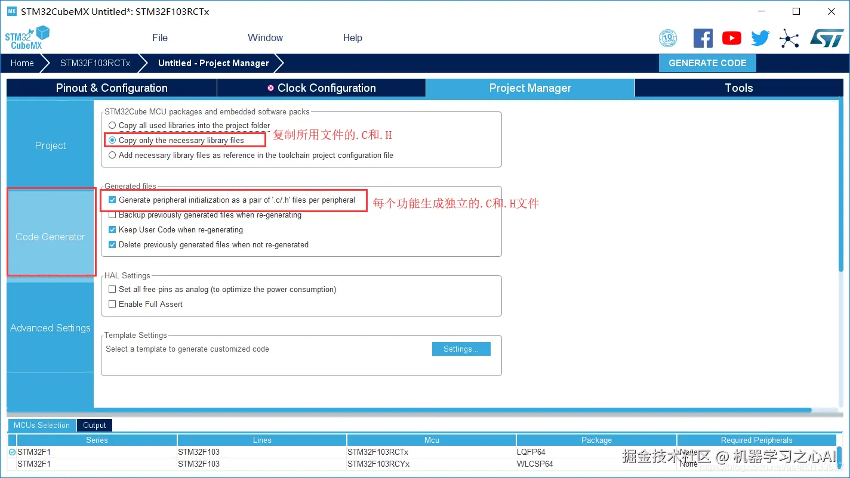Switch to Pinout & Configuration tab
This screenshot has height=478, width=850.
click(x=112, y=88)
